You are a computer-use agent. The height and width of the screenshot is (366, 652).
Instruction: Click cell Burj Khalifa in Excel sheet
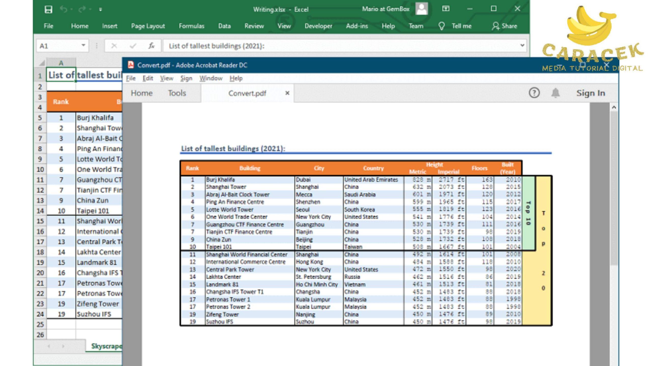pos(99,118)
